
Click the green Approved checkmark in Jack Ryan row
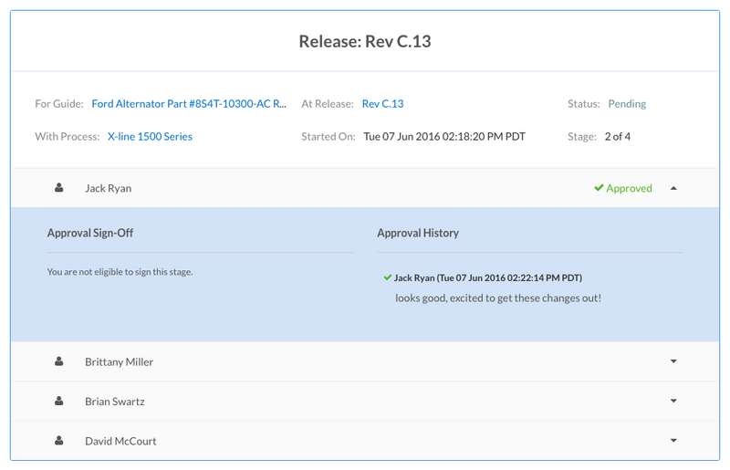tap(599, 188)
